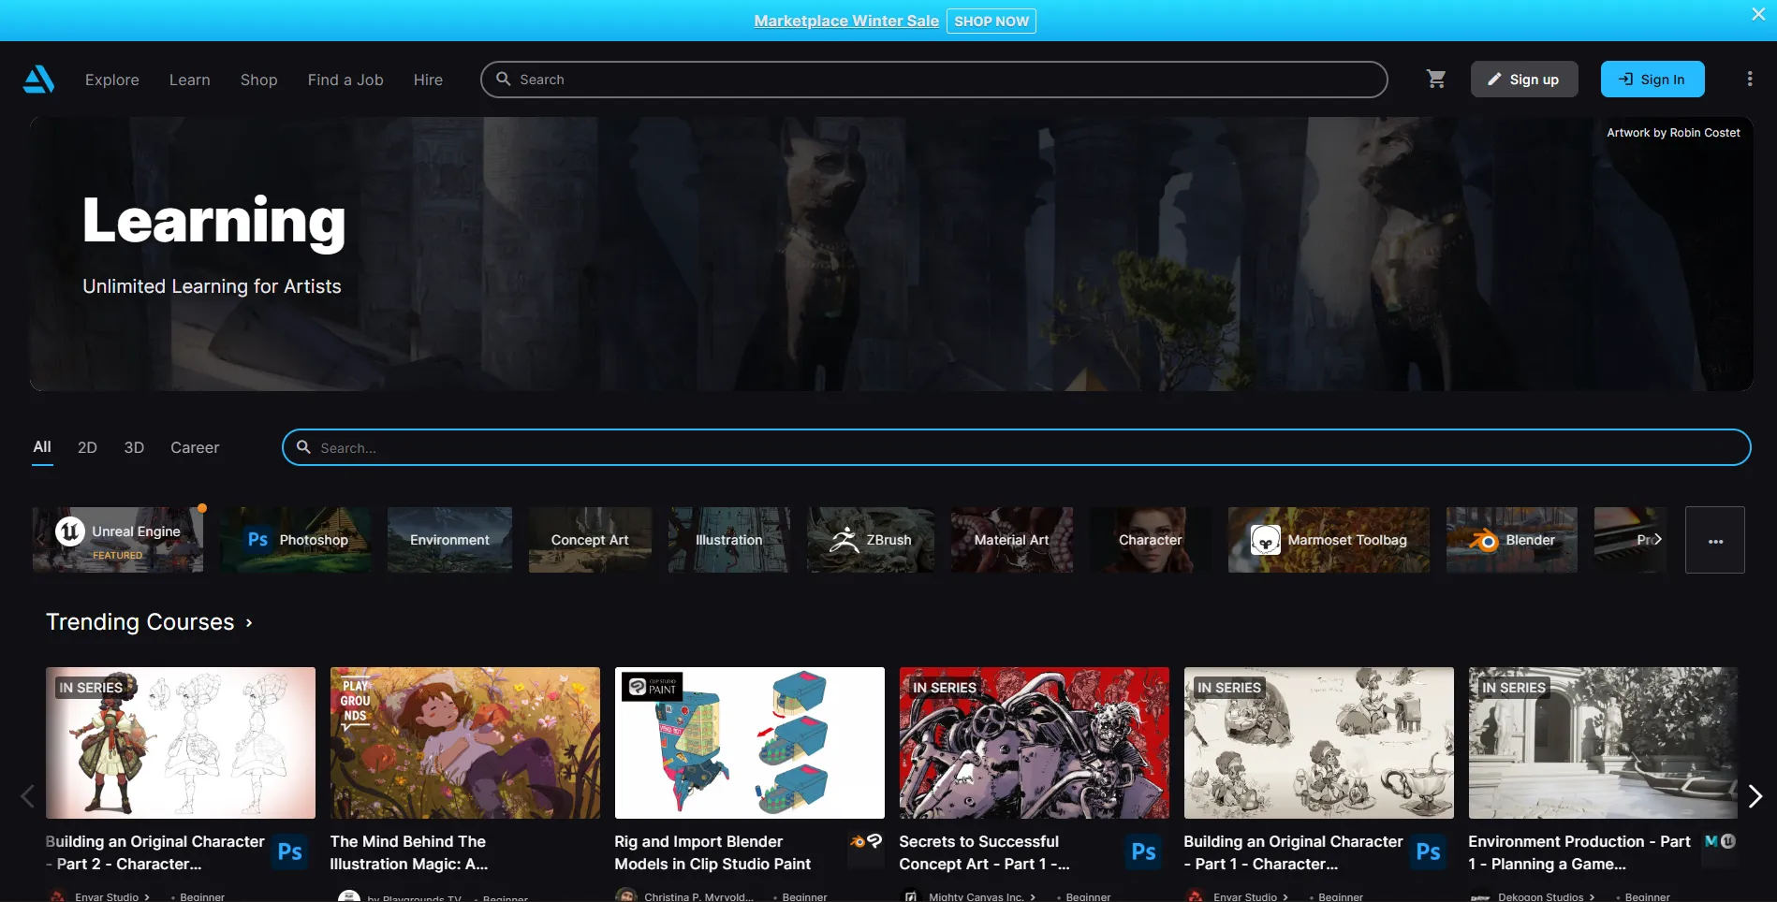
Task: Open the shopping cart
Action: point(1436,80)
